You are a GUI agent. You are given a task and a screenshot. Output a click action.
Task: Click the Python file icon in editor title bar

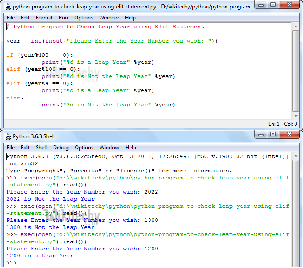point(8,7)
